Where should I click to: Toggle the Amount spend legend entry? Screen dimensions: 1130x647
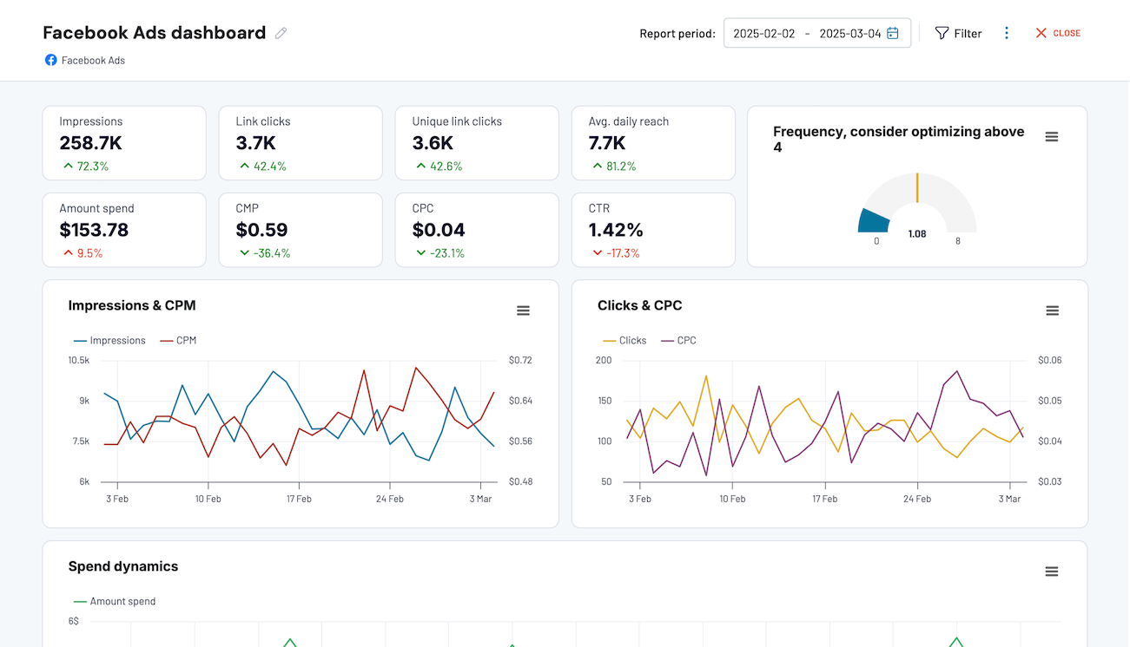[x=114, y=601]
